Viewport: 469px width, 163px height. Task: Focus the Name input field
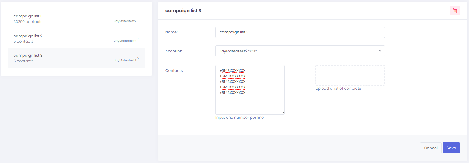pos(300,32)
